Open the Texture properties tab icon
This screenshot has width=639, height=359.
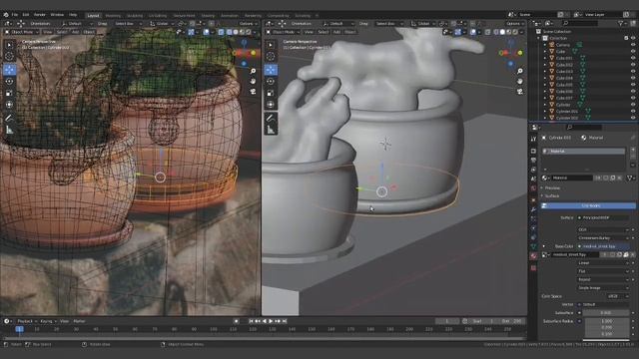click(533, 268)
